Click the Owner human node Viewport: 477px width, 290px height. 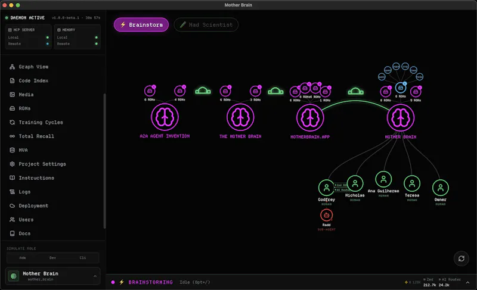(441, 188)
